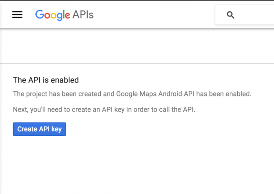Click the 'Next, you'll need to create' sentence
The image size is (274, 194).
[x=104, y=109]
